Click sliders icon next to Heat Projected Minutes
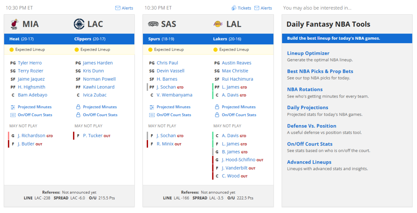 [13, 107]
